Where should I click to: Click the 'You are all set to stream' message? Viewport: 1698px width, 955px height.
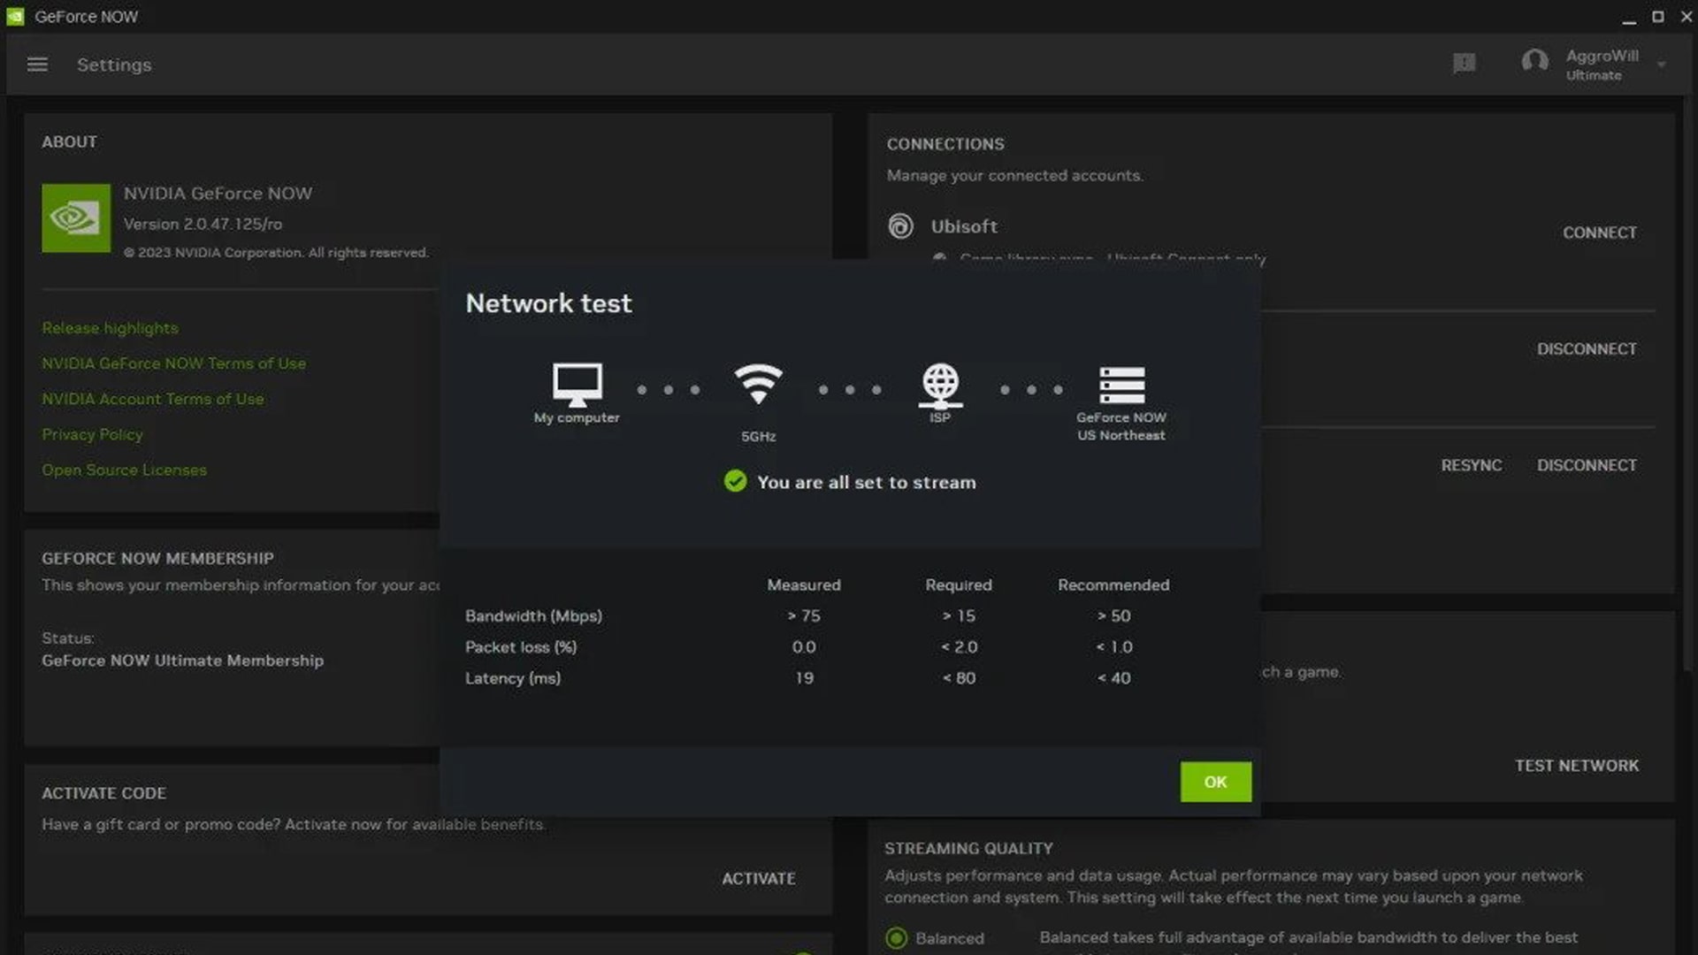867,482
